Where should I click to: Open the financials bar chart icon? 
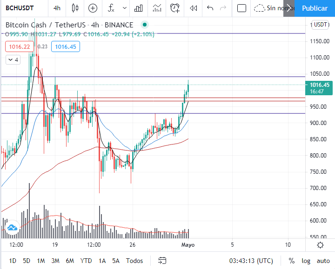coord(139,8)
